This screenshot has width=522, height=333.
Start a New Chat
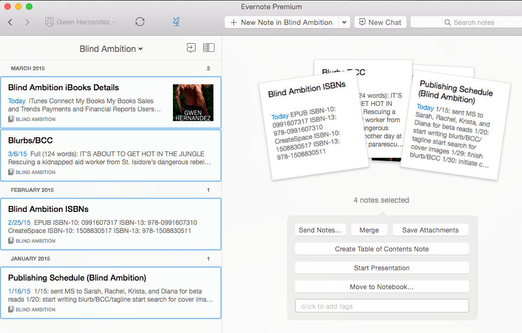pyautogui.click(x=380, y=22)
